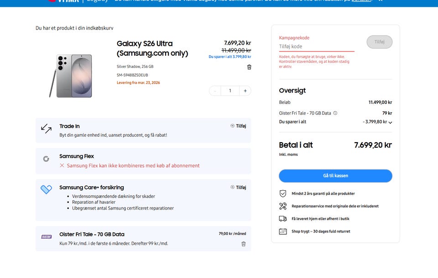Screen dimensions: 438x278
Task: Click the Samsung Care+ heart icon
Action: point(46,189)
